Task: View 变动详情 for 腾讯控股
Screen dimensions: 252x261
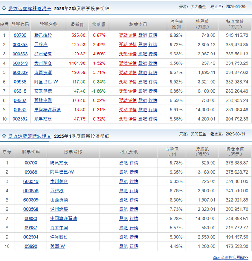Action: coord(128,35)
